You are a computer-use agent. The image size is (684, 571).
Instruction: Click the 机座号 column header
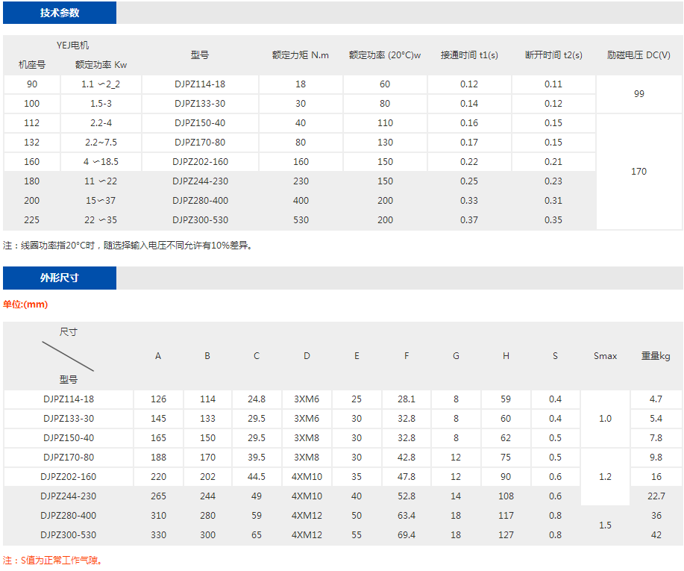coord(32,65)
